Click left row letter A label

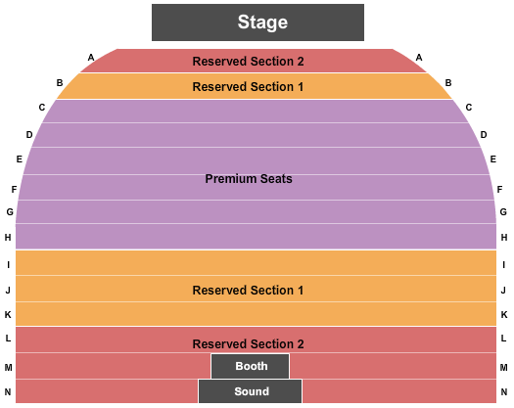point(91,58)
